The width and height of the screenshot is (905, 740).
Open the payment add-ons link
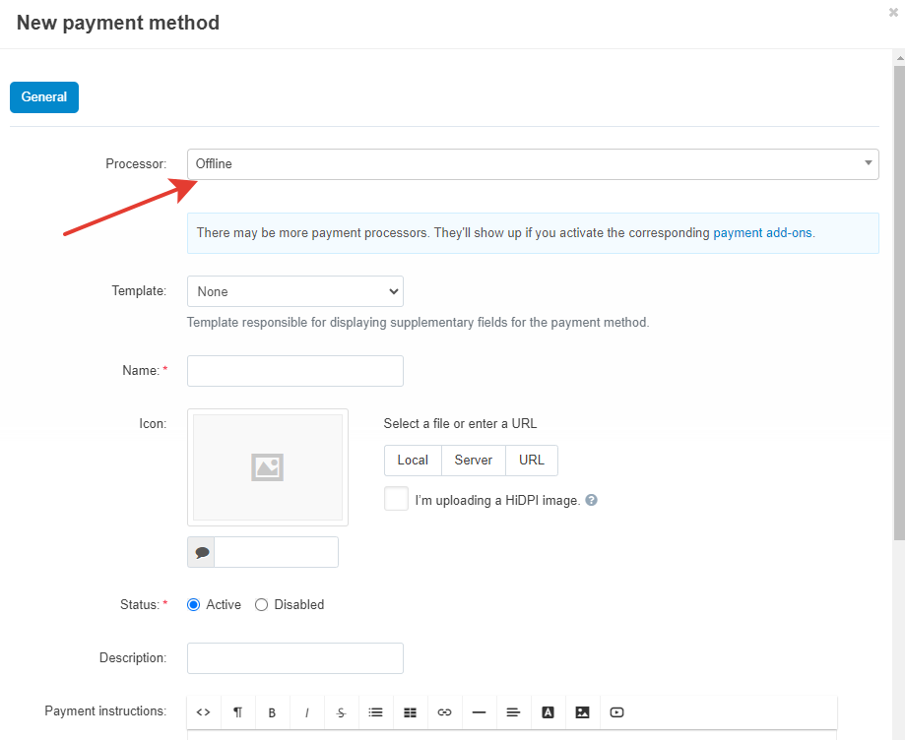[x=763, y=233]
